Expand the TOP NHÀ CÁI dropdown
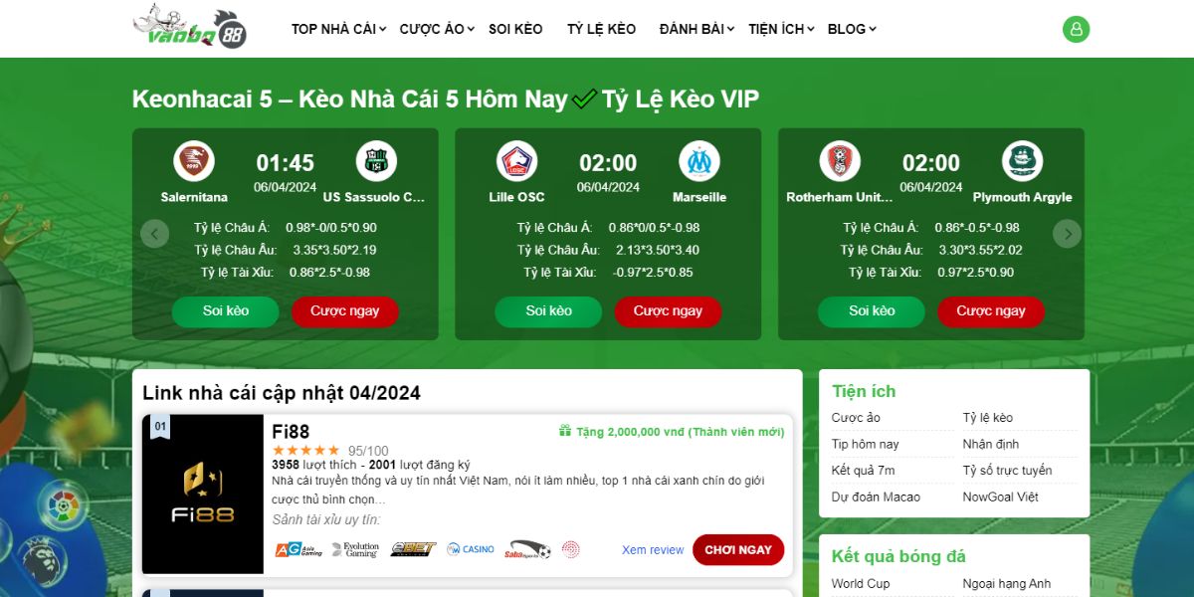 click(338, 29)
